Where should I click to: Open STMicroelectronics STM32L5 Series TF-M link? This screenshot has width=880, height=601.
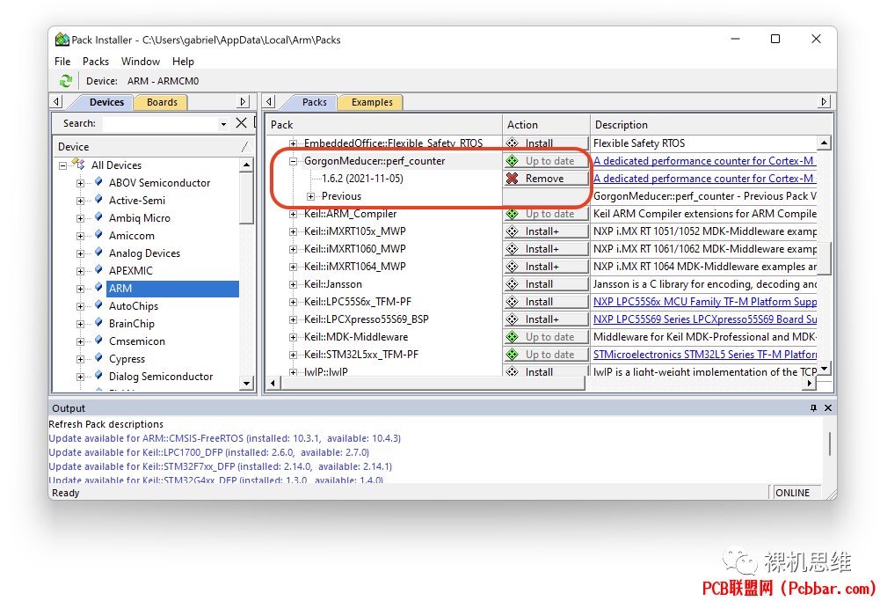click(x=705, y=355)
